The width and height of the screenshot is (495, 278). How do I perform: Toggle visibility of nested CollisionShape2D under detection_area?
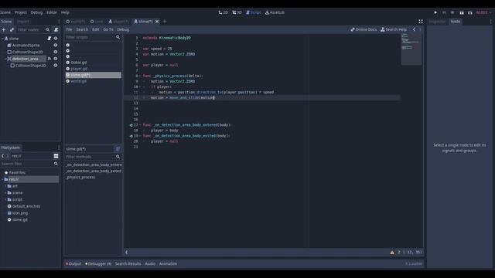click(56, 66)
